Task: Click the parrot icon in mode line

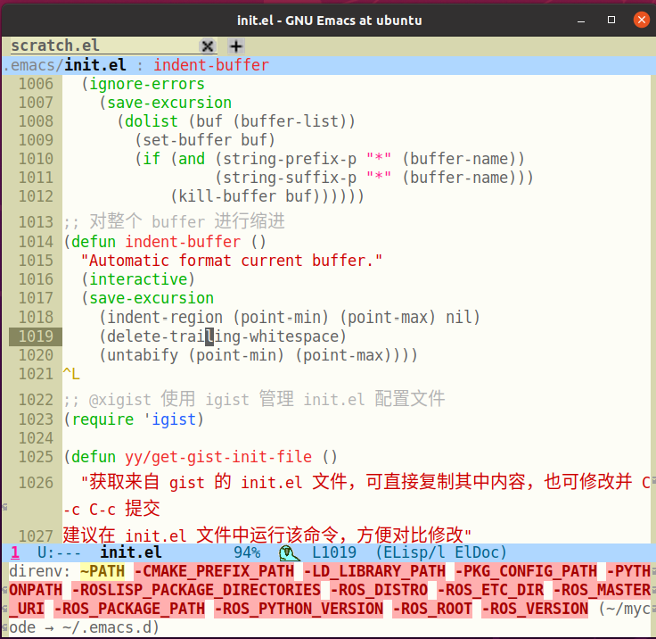Action: [290, 554]
